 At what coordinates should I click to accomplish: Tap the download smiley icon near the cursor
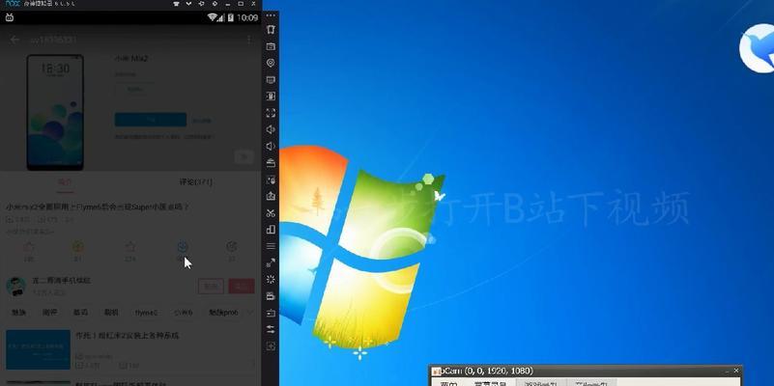click(183, 246)
